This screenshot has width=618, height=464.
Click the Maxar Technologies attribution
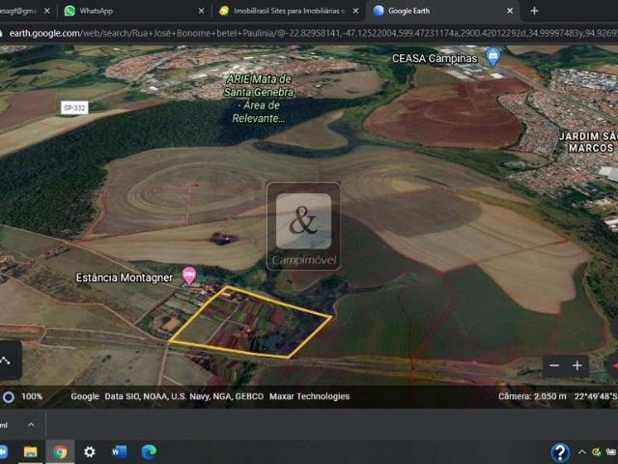point(309,396)
